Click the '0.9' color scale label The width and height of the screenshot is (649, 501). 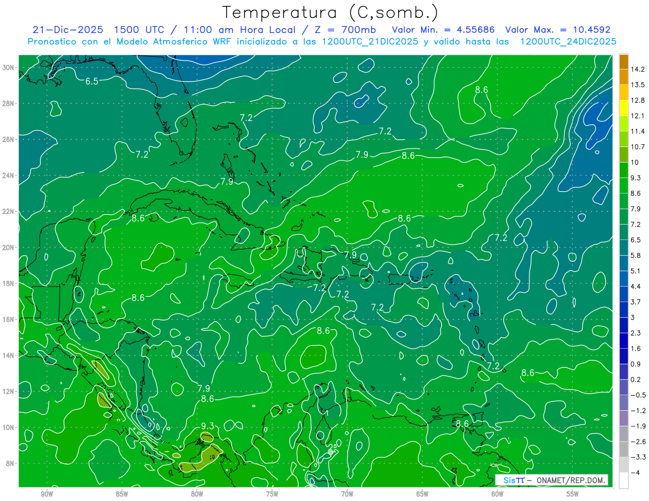(x=635, y=364)
